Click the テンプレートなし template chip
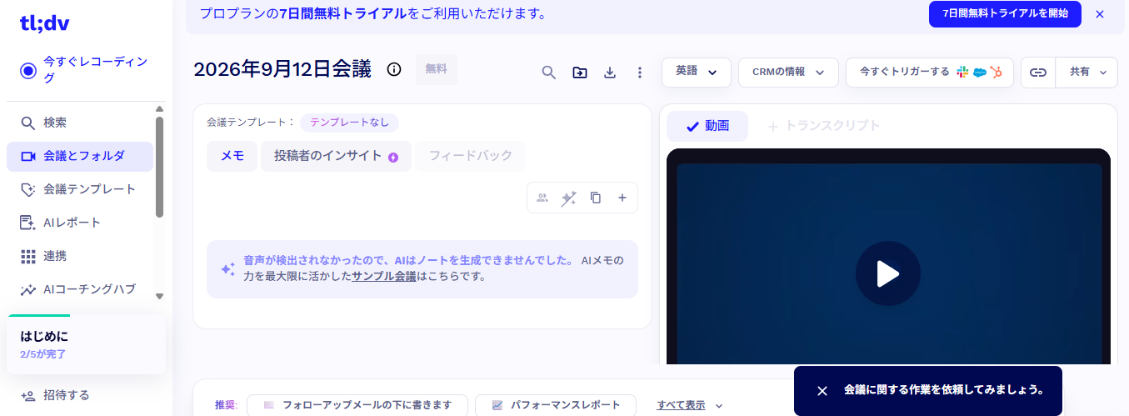Viewport: 1129px width, 416px height. 350,122
